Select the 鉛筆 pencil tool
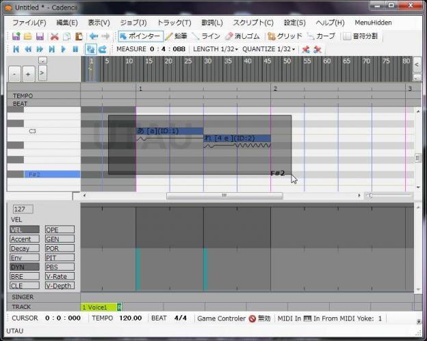The width and height of the screenshot is (427, 341). click(176, 36)
